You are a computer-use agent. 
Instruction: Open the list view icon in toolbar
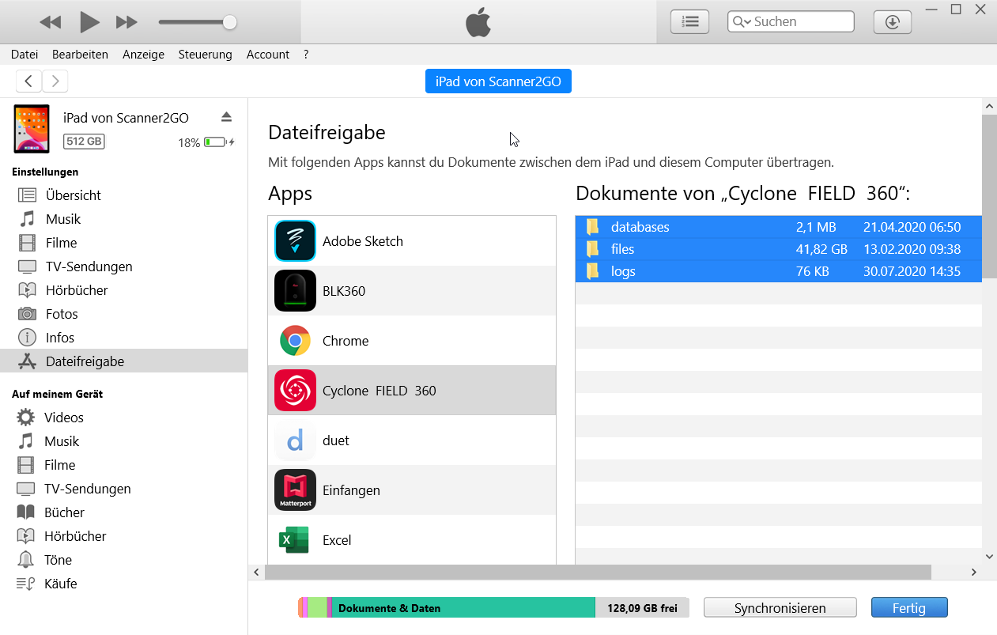tap(689, 22)
